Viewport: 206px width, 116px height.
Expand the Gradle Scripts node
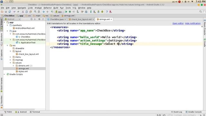click(x=5, y=74)
